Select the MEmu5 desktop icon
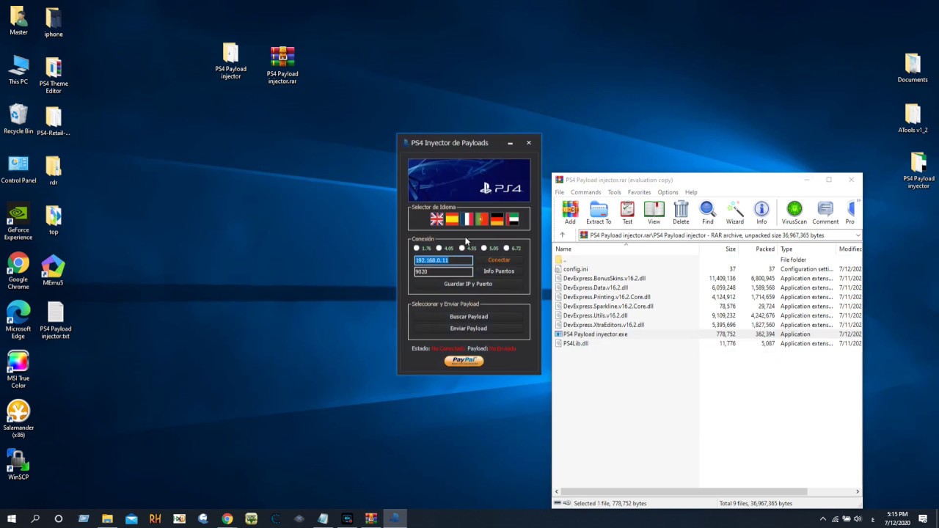 [x=53, y=271]
